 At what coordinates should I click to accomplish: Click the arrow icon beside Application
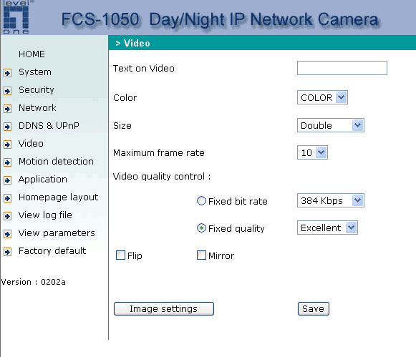tap(7, 180)
